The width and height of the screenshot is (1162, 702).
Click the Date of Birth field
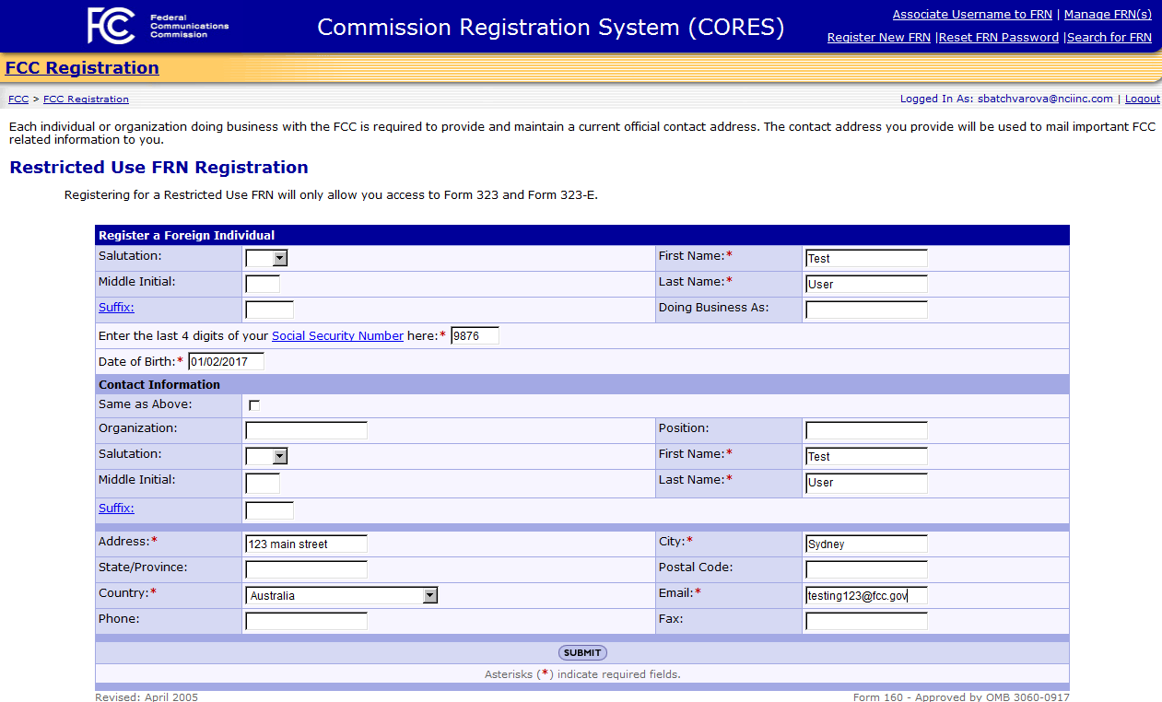click(x=226, y=362)
